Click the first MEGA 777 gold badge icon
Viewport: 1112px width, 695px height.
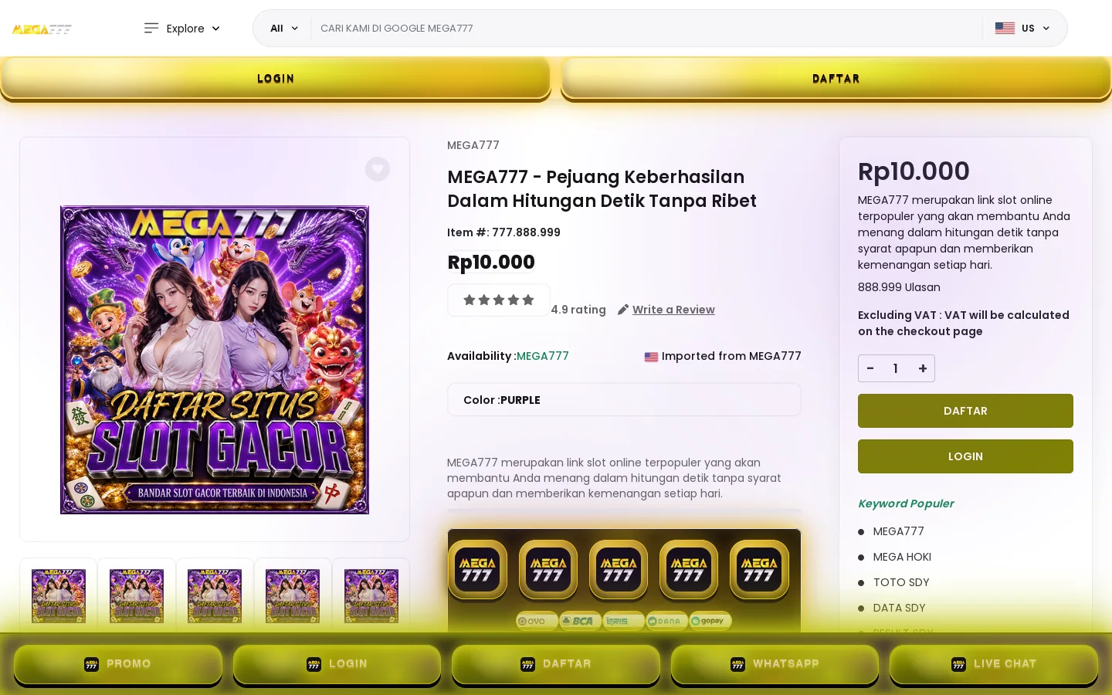coord(477,570)
